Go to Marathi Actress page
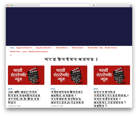The height and width of the screenshot is (116, 138). (111, 48)
